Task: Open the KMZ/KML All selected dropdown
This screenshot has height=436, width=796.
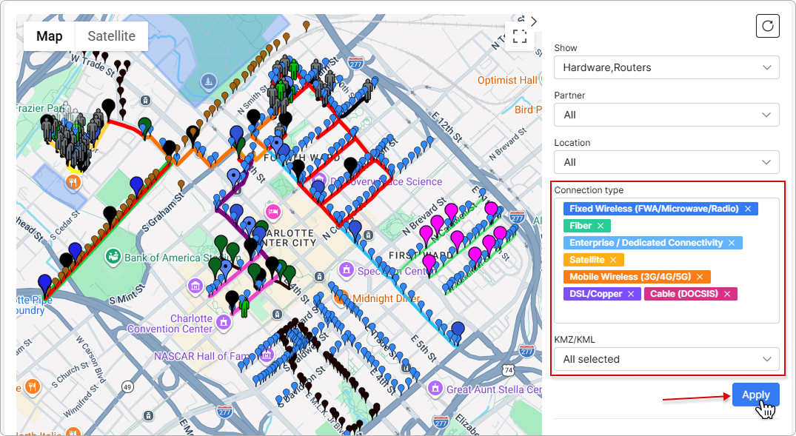Action: pos(666,359)
